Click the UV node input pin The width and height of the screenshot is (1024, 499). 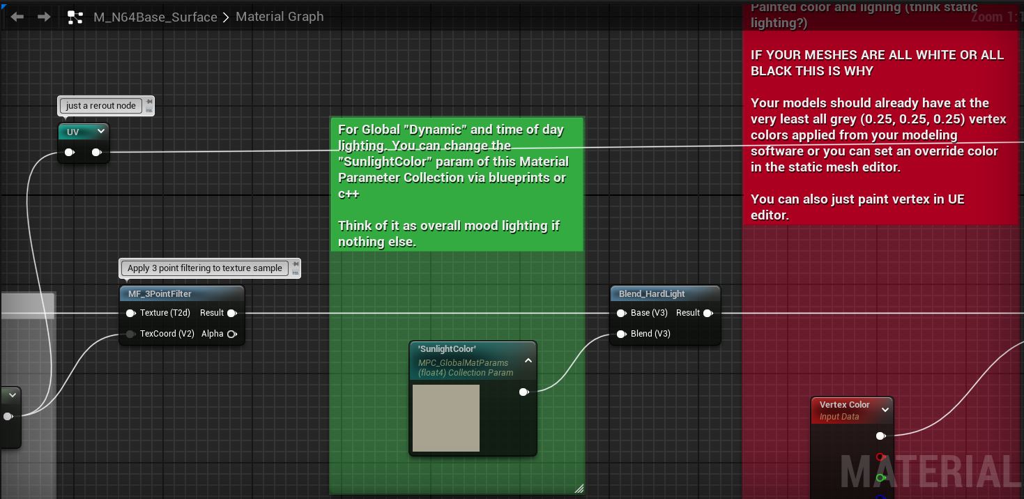coord(69,152)
